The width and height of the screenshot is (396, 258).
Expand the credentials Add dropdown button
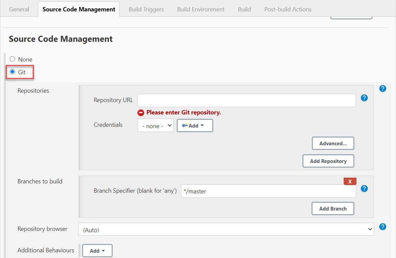click(x=195, y=125)
